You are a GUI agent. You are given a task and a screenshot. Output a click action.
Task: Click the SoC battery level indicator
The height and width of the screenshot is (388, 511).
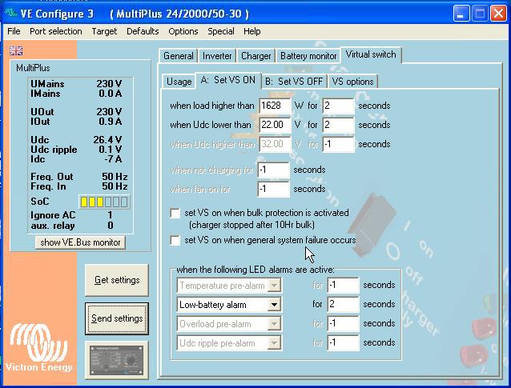[x=103, y=202]
